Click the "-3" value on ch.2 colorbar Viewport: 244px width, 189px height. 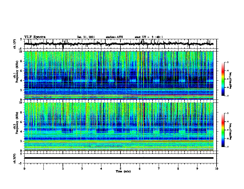[x=227, y=113]
